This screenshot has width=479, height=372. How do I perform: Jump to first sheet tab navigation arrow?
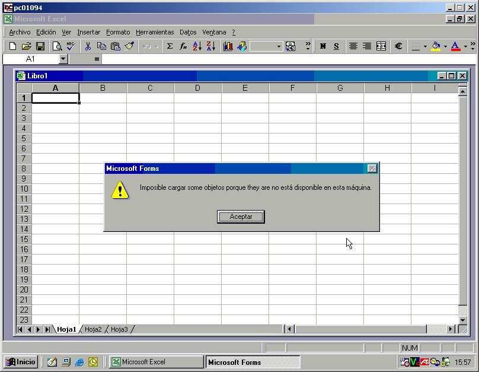click(x=20, y=329)
